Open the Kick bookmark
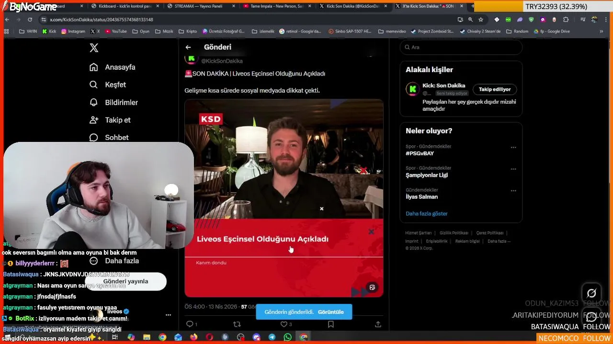The image size is (613, 344). [x=49, y=32]
